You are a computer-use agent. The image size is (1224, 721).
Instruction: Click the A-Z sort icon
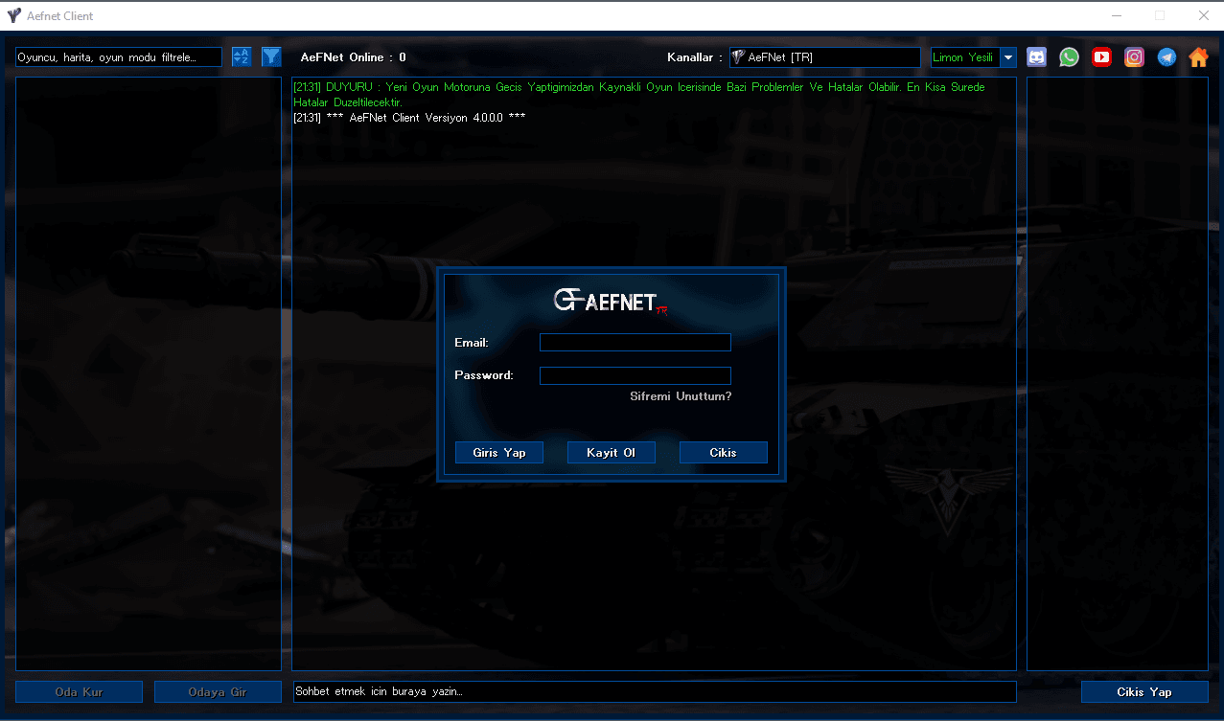242,57
